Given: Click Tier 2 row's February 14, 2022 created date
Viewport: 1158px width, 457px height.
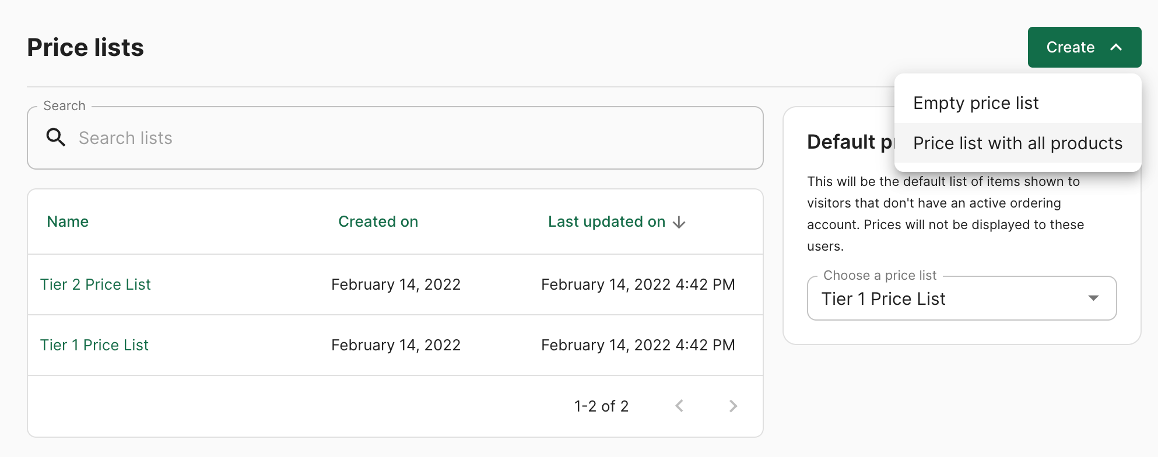Looking at the screenshot, I should pyautogui.click(x=396, y=284).
